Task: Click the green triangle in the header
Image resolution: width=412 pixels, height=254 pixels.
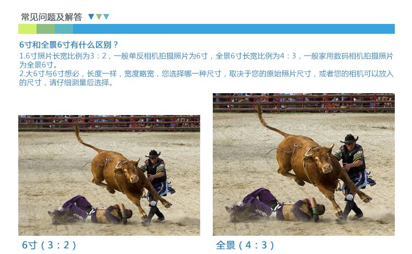Action: [99, 17]
